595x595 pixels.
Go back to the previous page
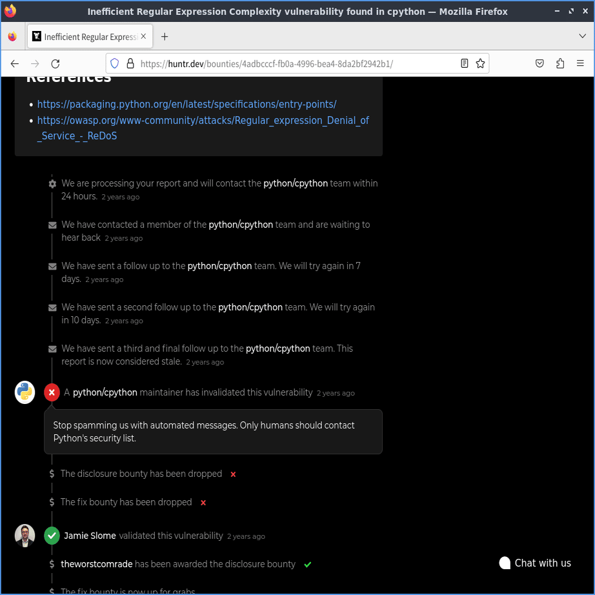tap(14, 64)
